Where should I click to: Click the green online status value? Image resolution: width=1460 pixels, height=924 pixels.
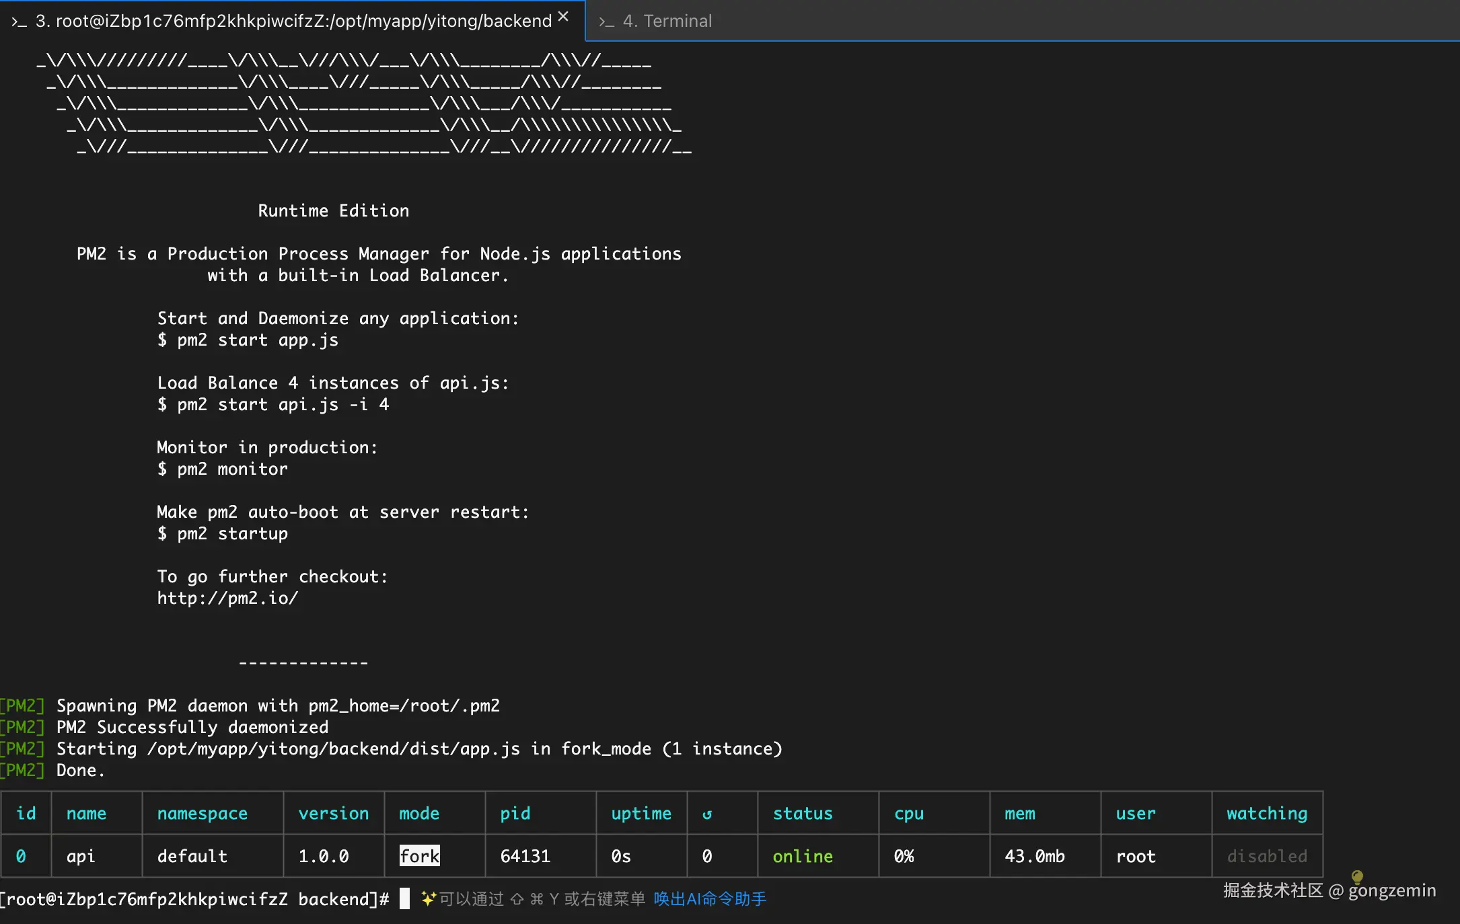pyautogui.click(x=802, y=856)
